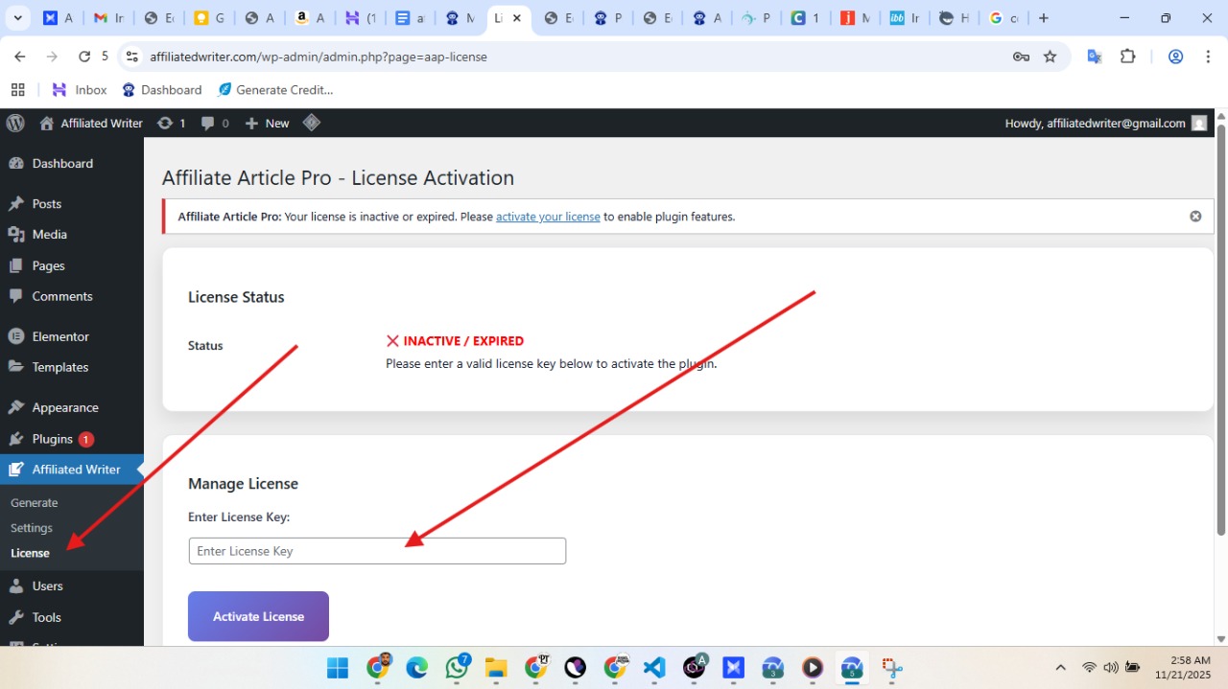
Task: Open the browser Extensions puzzle icon
Action: 1127,56
